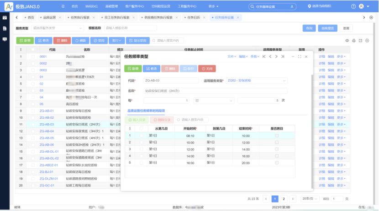Tick row checkbox for 12:00–14:00 time slot
This screenshot has height=211, width=379.
coord(142,149)
